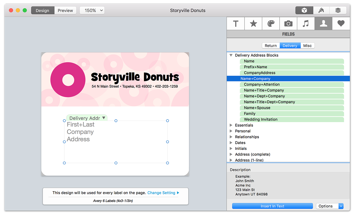Open the palette Backgrounds panel icon
The width and height of the screenshot is (354, 215).
[271, 24]
